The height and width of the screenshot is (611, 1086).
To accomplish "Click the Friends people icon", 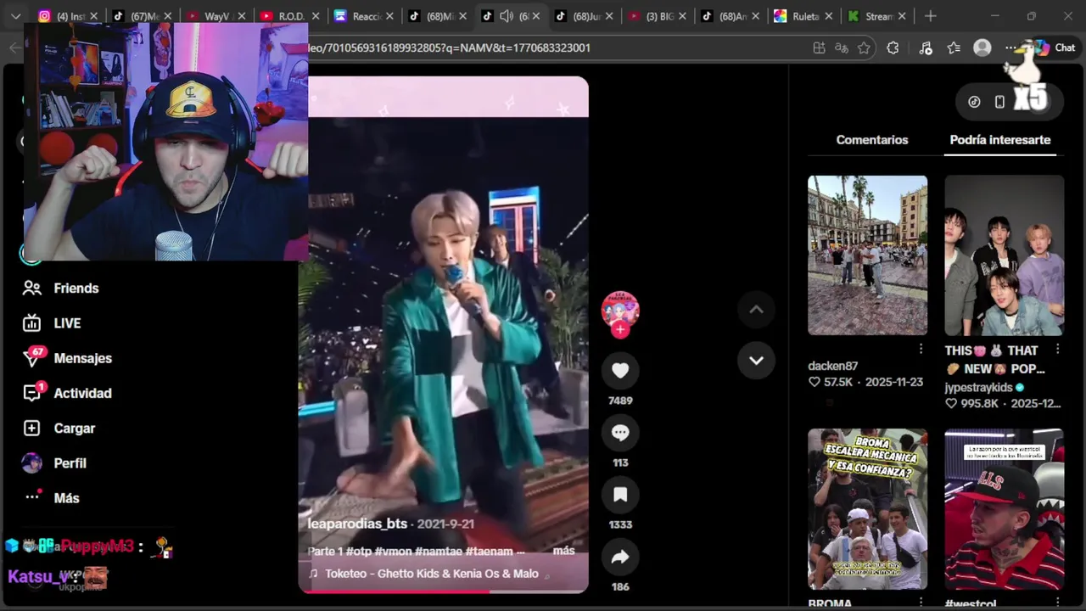I will pyautogui.click(x=32, y=289).
